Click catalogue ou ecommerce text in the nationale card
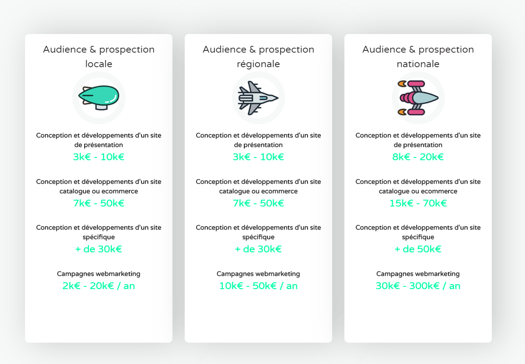This screenshot has width=525, height=364. coord(418,192)
